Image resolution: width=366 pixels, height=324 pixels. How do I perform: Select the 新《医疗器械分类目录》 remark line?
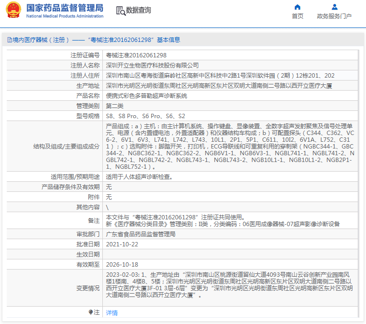(x=223, y=224)
